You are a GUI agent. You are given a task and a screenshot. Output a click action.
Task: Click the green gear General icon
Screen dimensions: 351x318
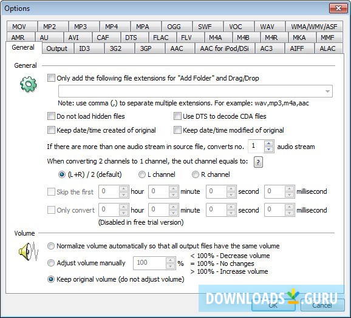[29, 84]
